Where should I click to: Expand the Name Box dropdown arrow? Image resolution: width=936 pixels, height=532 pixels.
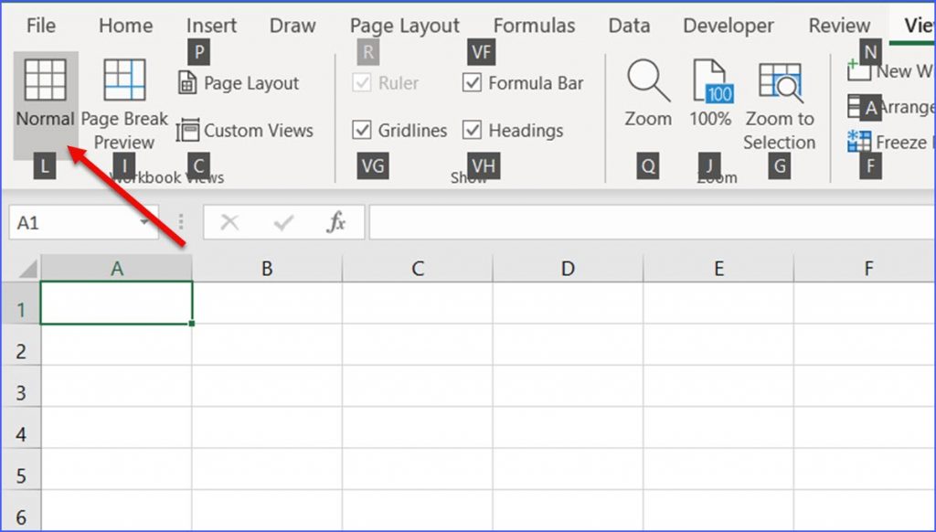click(x=144, y=223)
